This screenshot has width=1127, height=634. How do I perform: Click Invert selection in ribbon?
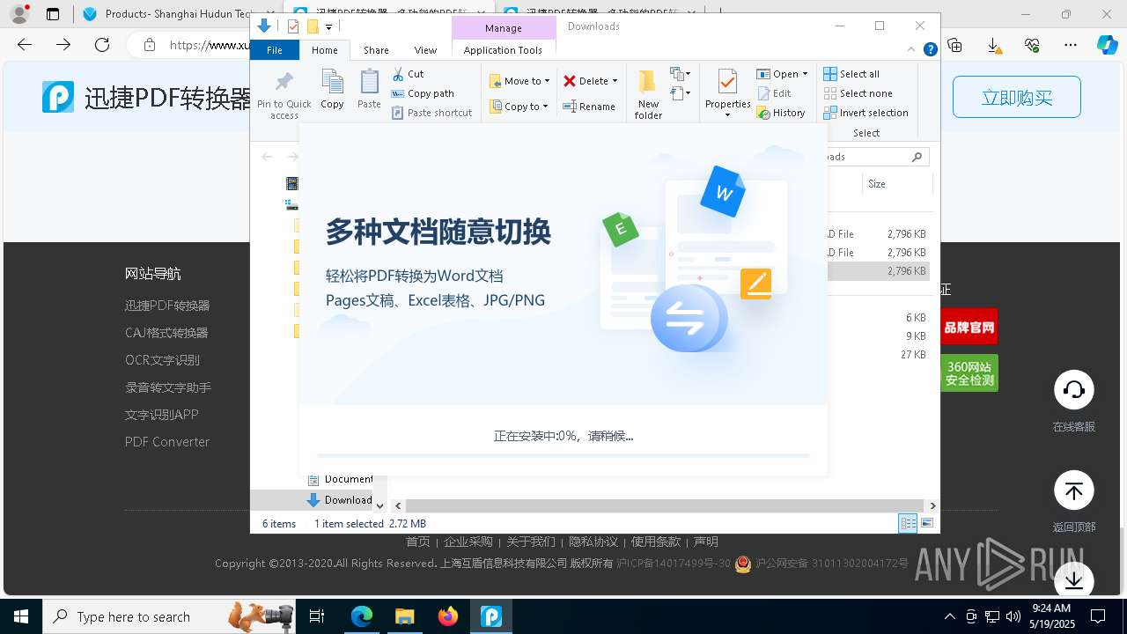click(866, 113)
